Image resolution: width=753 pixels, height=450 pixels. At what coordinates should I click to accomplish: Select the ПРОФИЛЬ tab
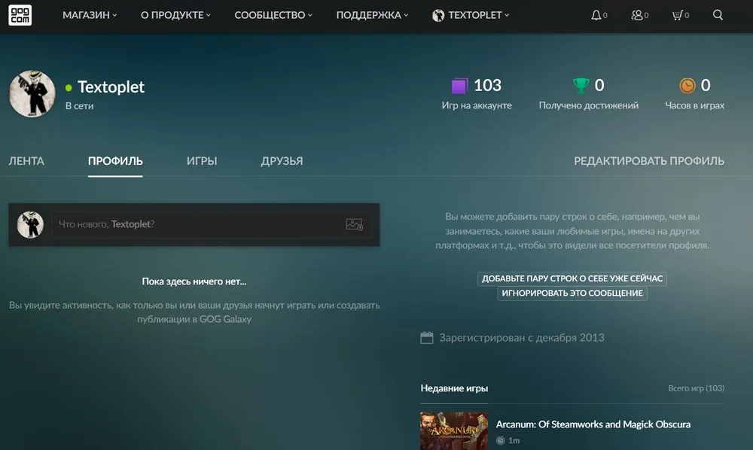click(115, 161)
